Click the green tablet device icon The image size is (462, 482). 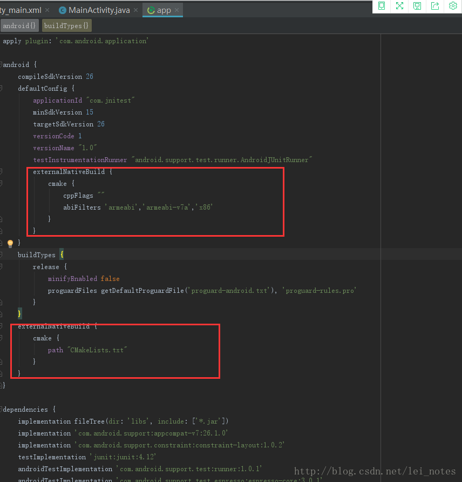381,6
